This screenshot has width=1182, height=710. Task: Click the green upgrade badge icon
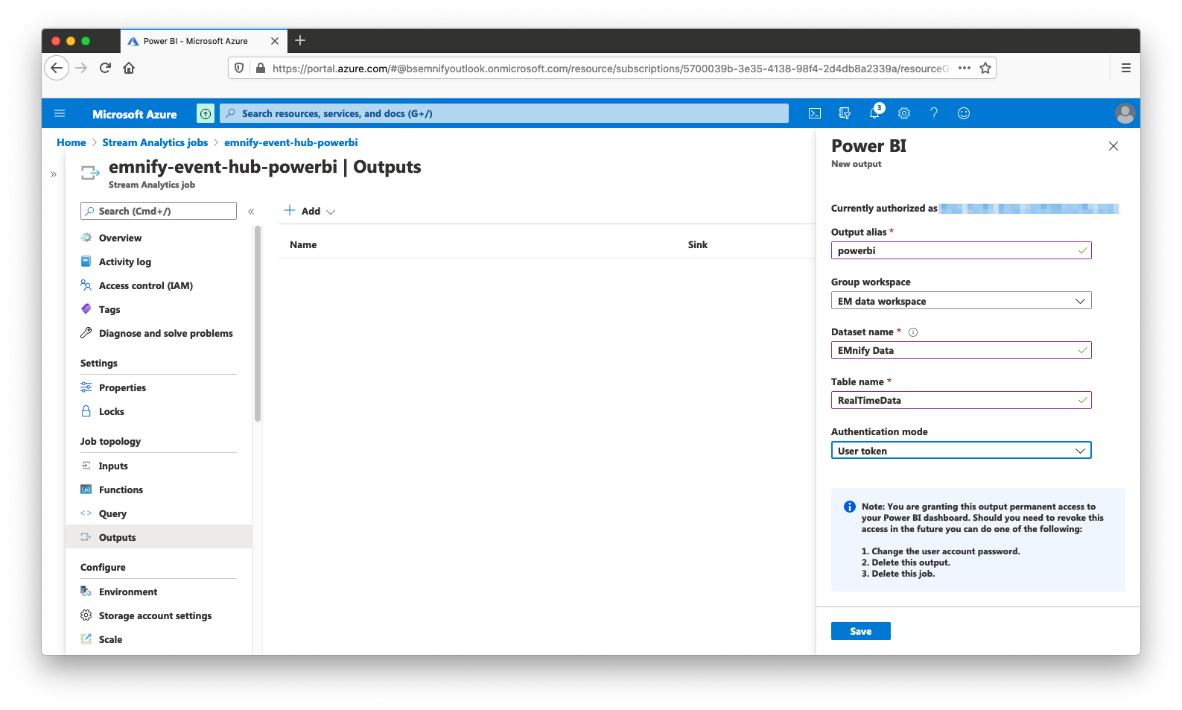[x=206, y=113]
